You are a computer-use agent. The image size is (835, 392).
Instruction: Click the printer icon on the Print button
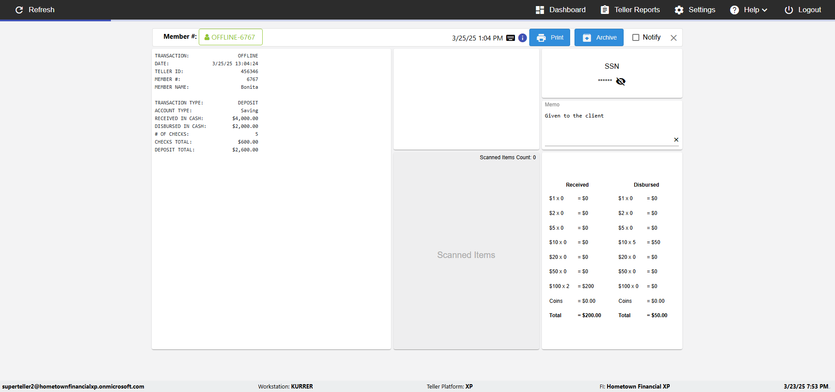pyautogui.click(x=541, y=38)
